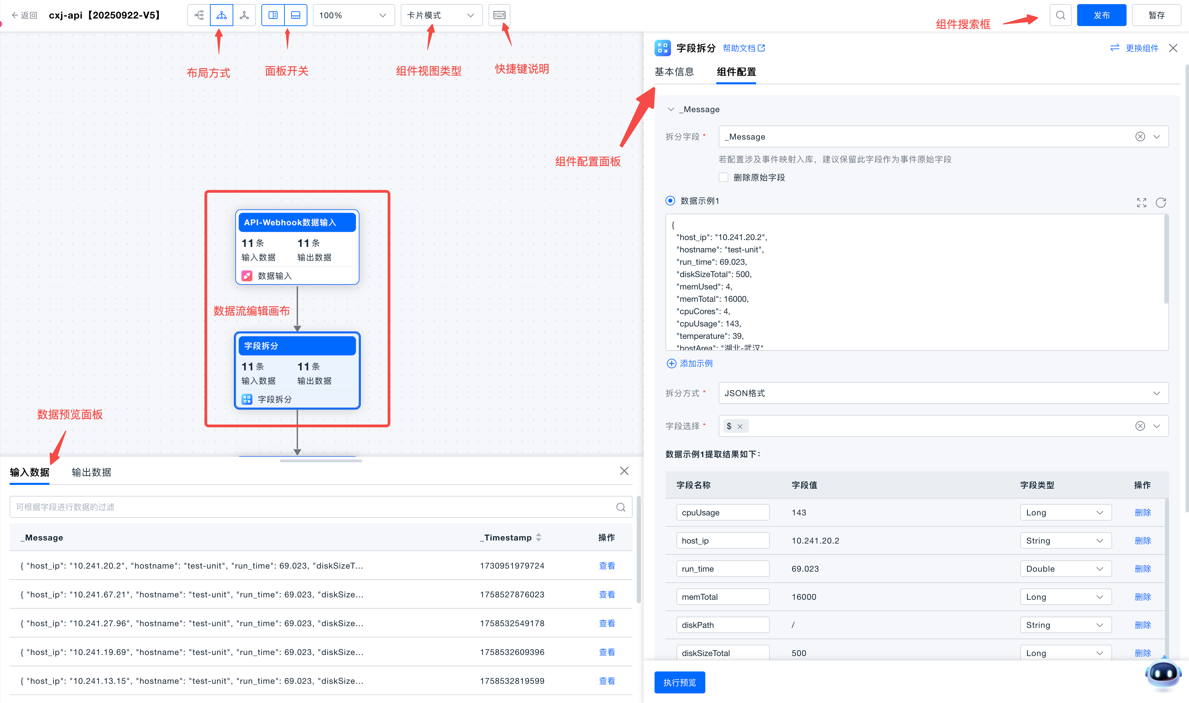The height and width of the screenshot is (703, 1189).
Task: Open the keyboard shortcuts icon
Action: 499,15
